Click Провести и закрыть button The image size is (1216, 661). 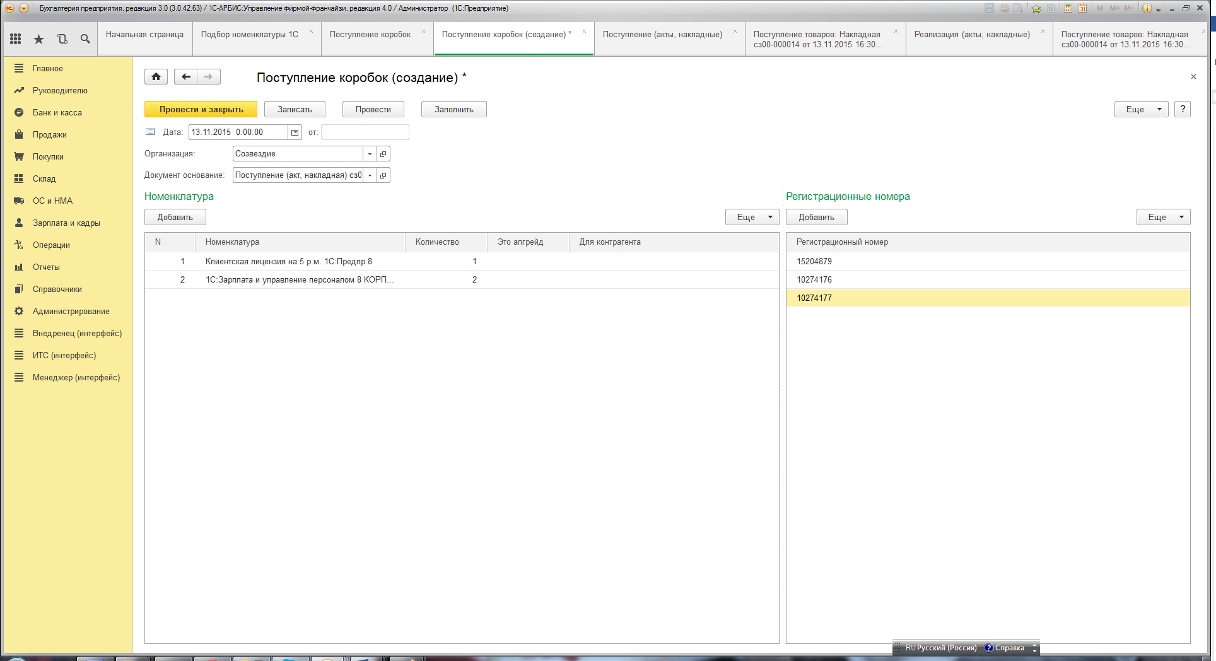point(201,109)
